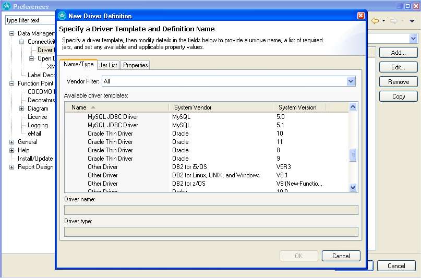Screen dimensions: 421x278
Task: Click the disabled OK button
Action: pyautogui.click(x=299, y=256)
